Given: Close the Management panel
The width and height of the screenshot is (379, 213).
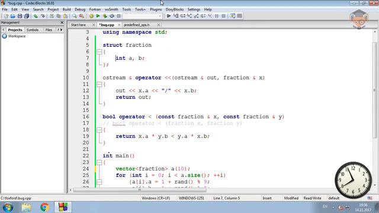Looking at the screenshot, I should click(62, 22).
